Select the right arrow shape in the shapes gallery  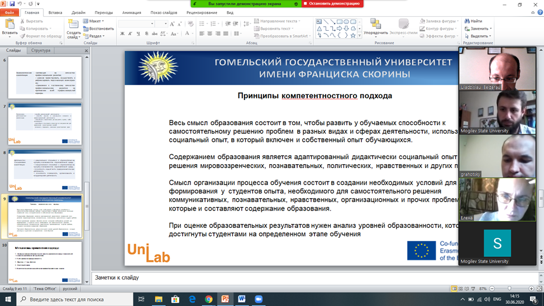[340, 28]
